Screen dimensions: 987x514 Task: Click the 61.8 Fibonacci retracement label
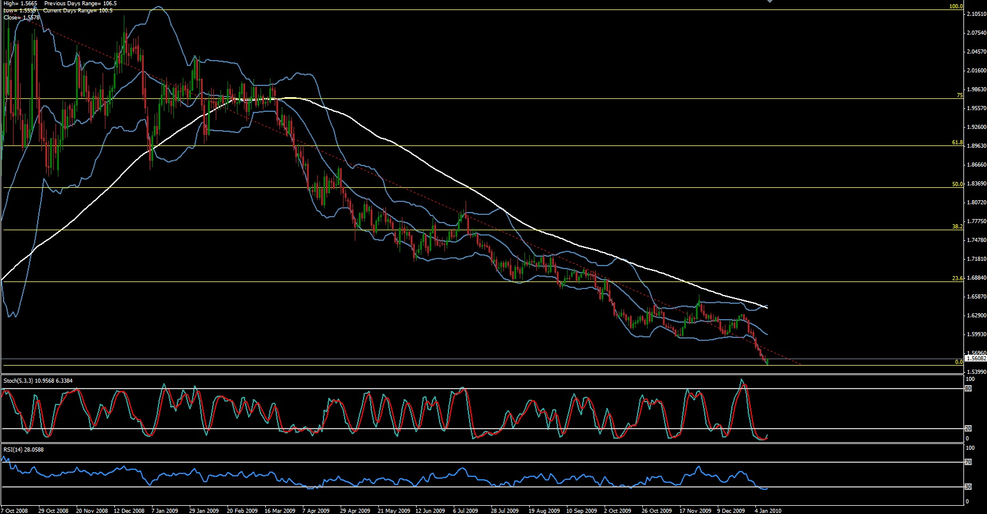pyautogui.click(x=957, y=142)
